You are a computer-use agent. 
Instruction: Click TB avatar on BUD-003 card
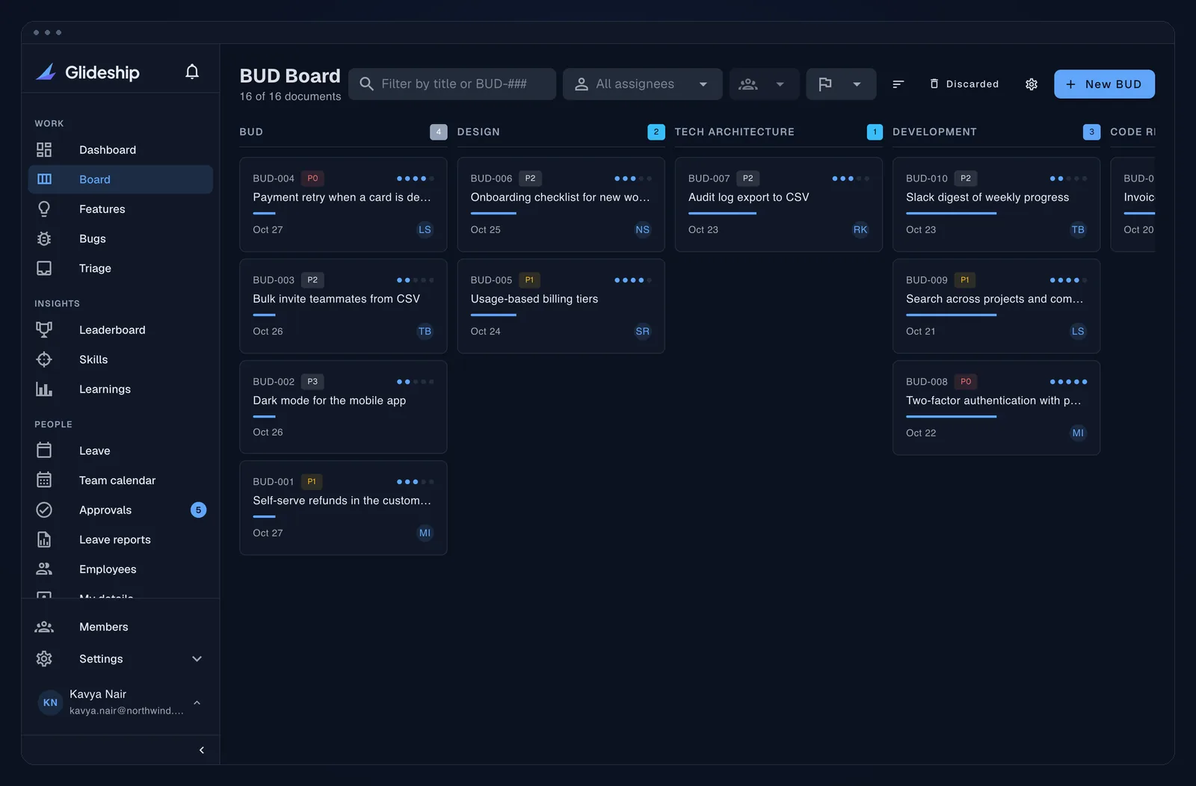tap(425, 331)
